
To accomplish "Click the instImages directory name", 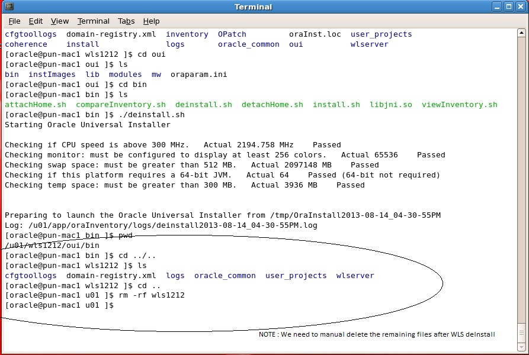I will [x=52, y=75].
